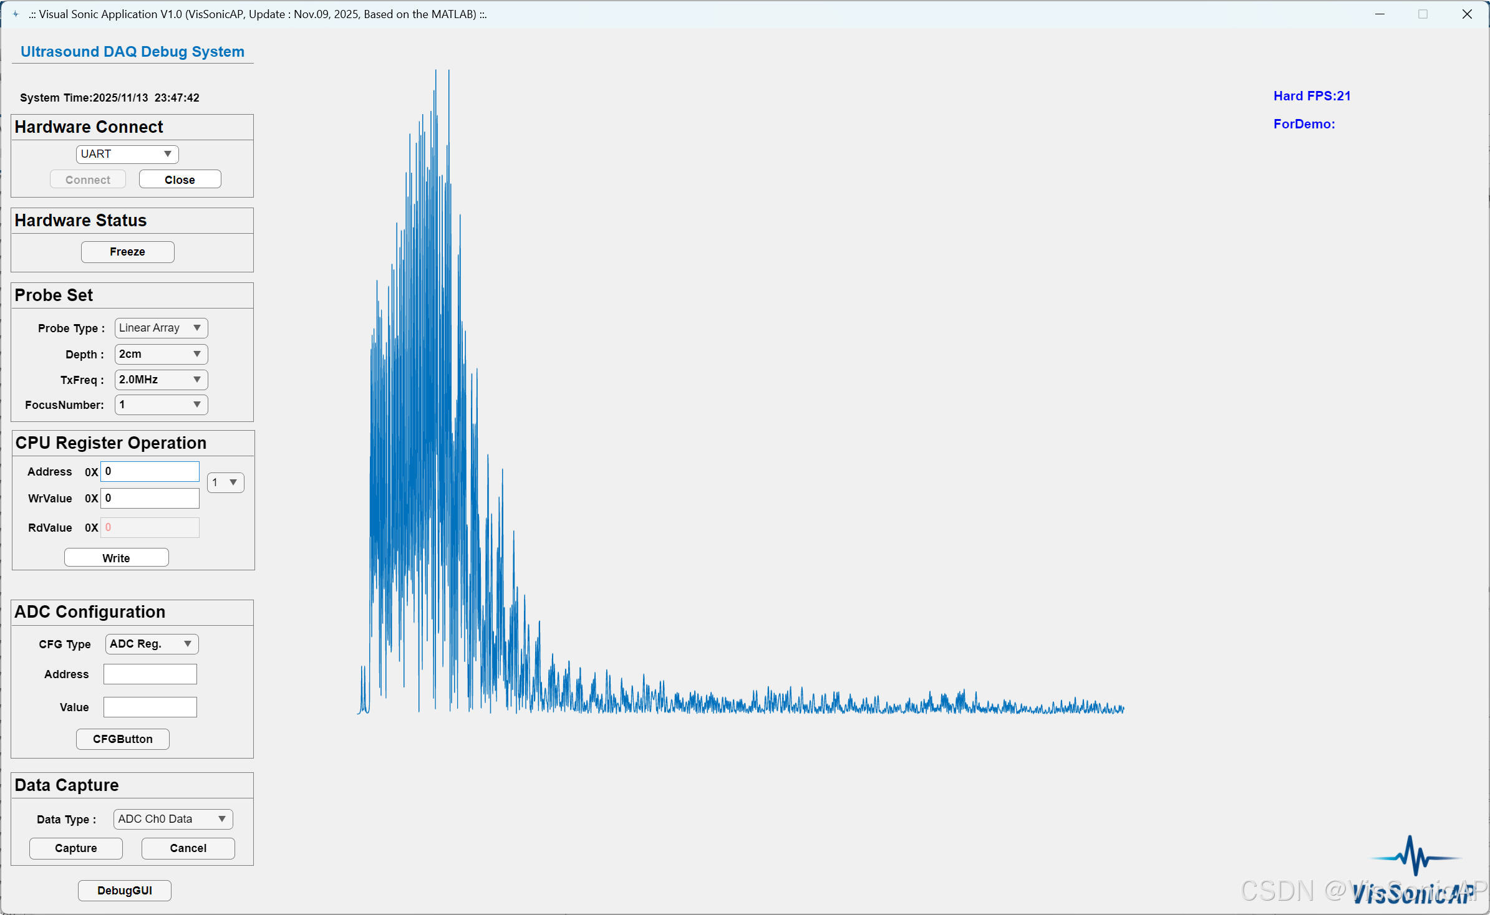This screenshot has width=1490, height=915.
Task: Open the register count dropdown beside Address
Action: [225, 482]
